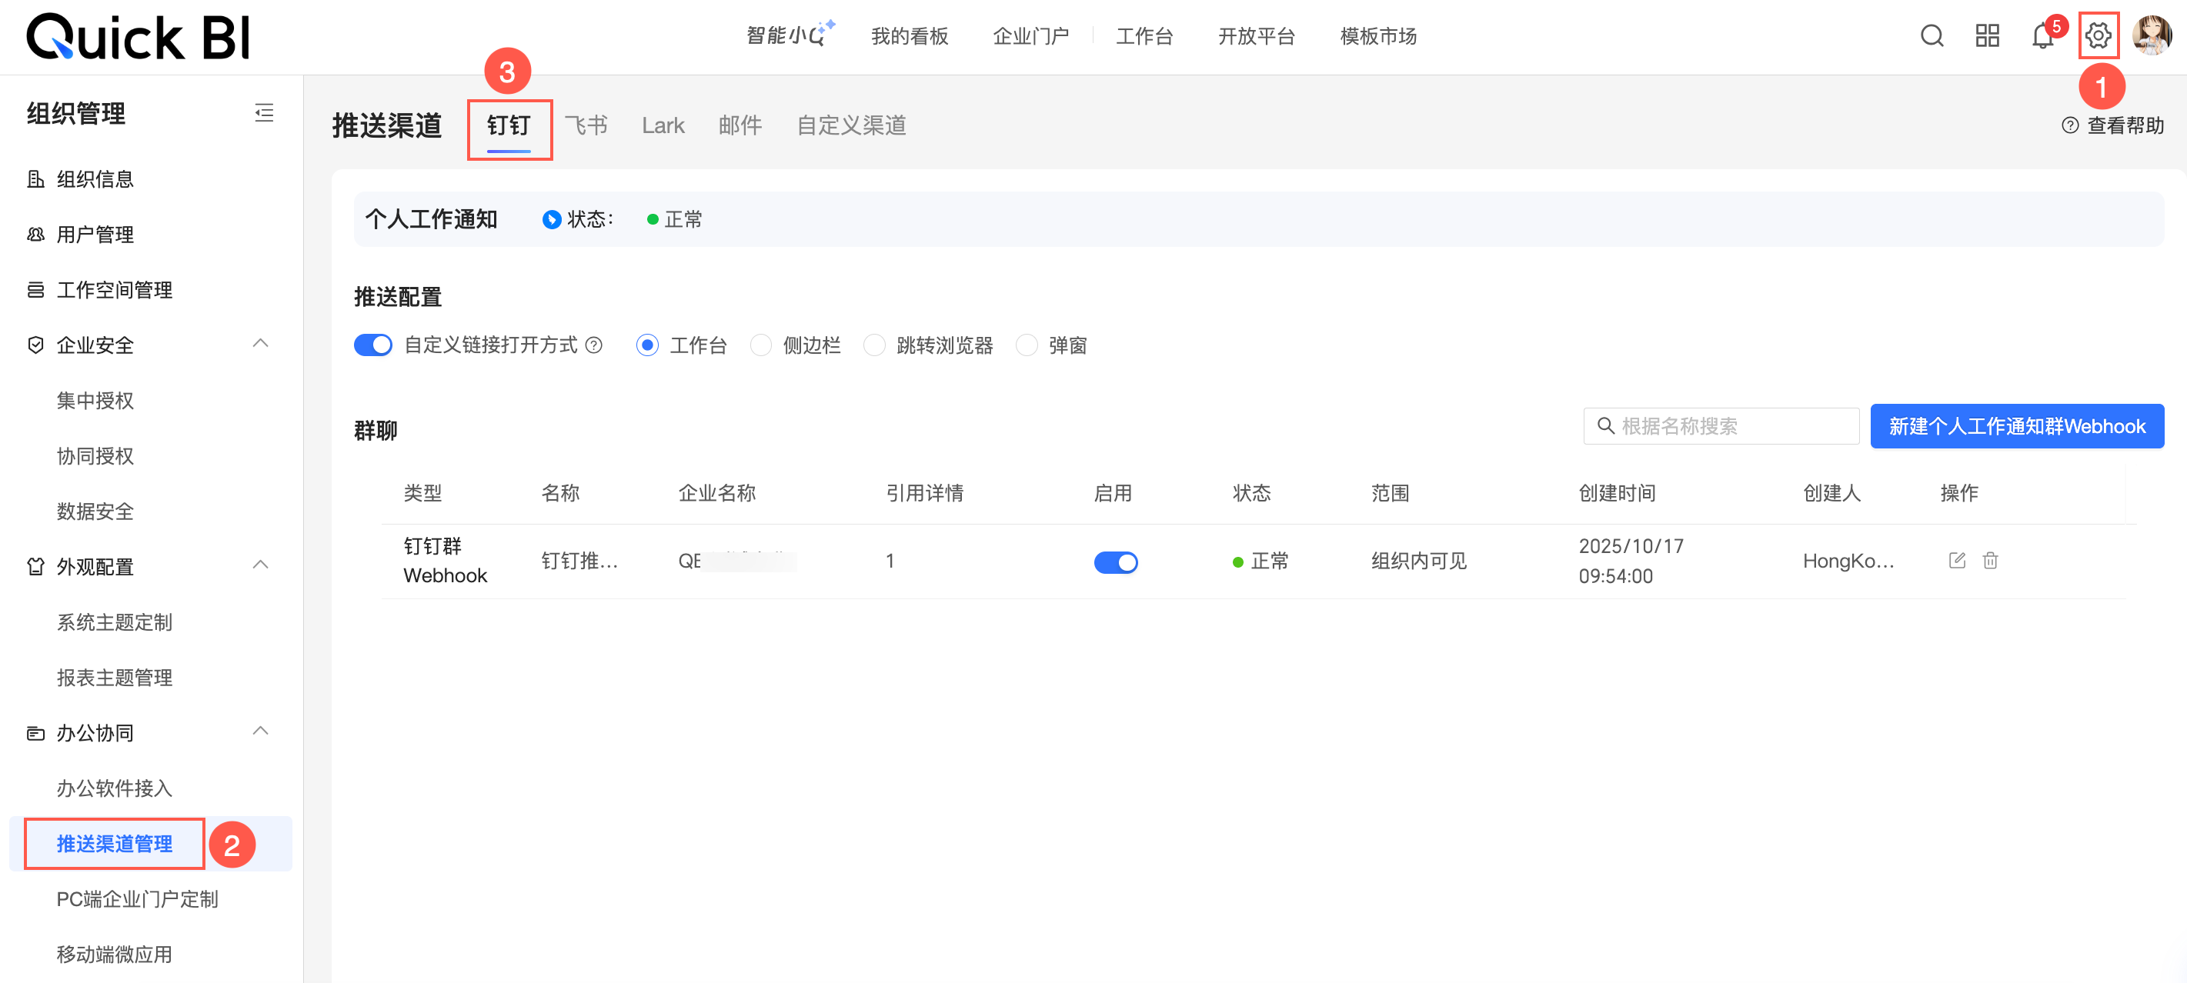Disable the 启用 switch for webhook row
This screenshot has width=2187, height=983.
tap(1115, 562)
